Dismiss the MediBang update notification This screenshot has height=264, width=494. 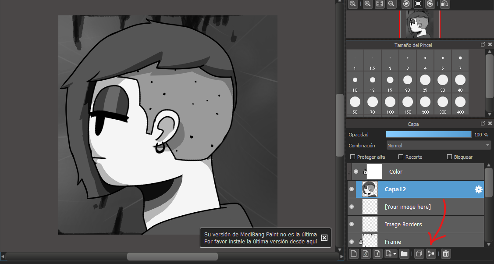coord(324,238)
